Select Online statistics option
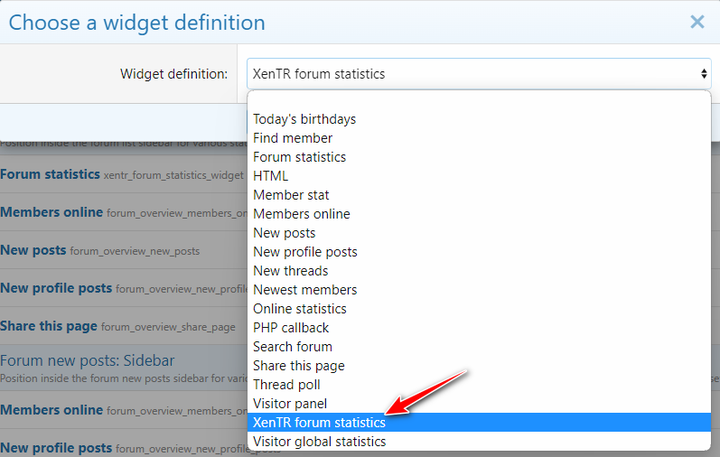720x457 pixels. tap(300, 309)
